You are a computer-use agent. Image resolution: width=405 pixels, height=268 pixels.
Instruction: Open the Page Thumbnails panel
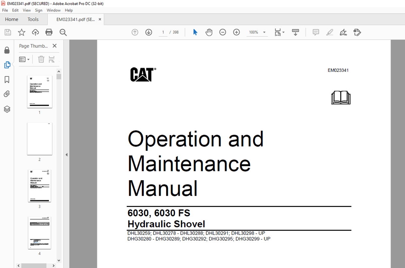coord(7,65)
